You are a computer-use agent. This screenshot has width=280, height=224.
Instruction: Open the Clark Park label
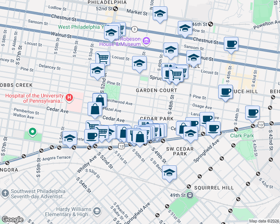tap(242, 136)
